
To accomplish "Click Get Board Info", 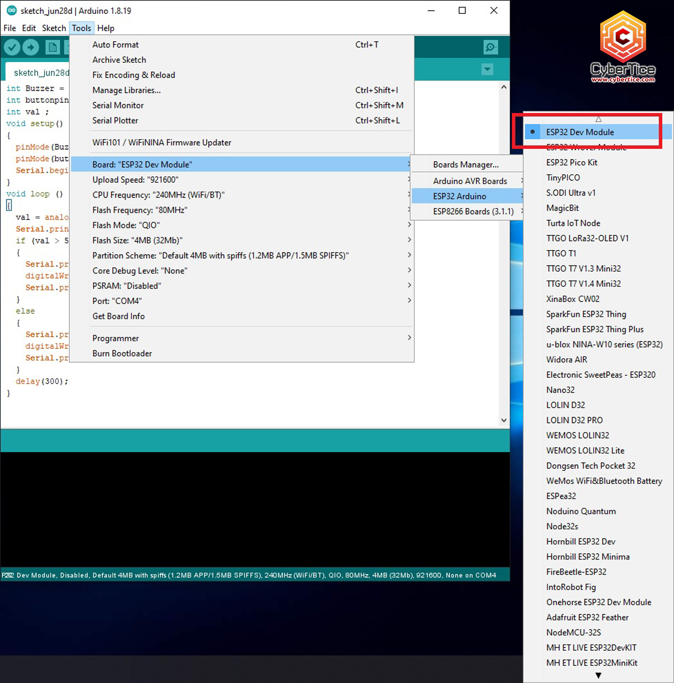I will click(x=119, y=316).
